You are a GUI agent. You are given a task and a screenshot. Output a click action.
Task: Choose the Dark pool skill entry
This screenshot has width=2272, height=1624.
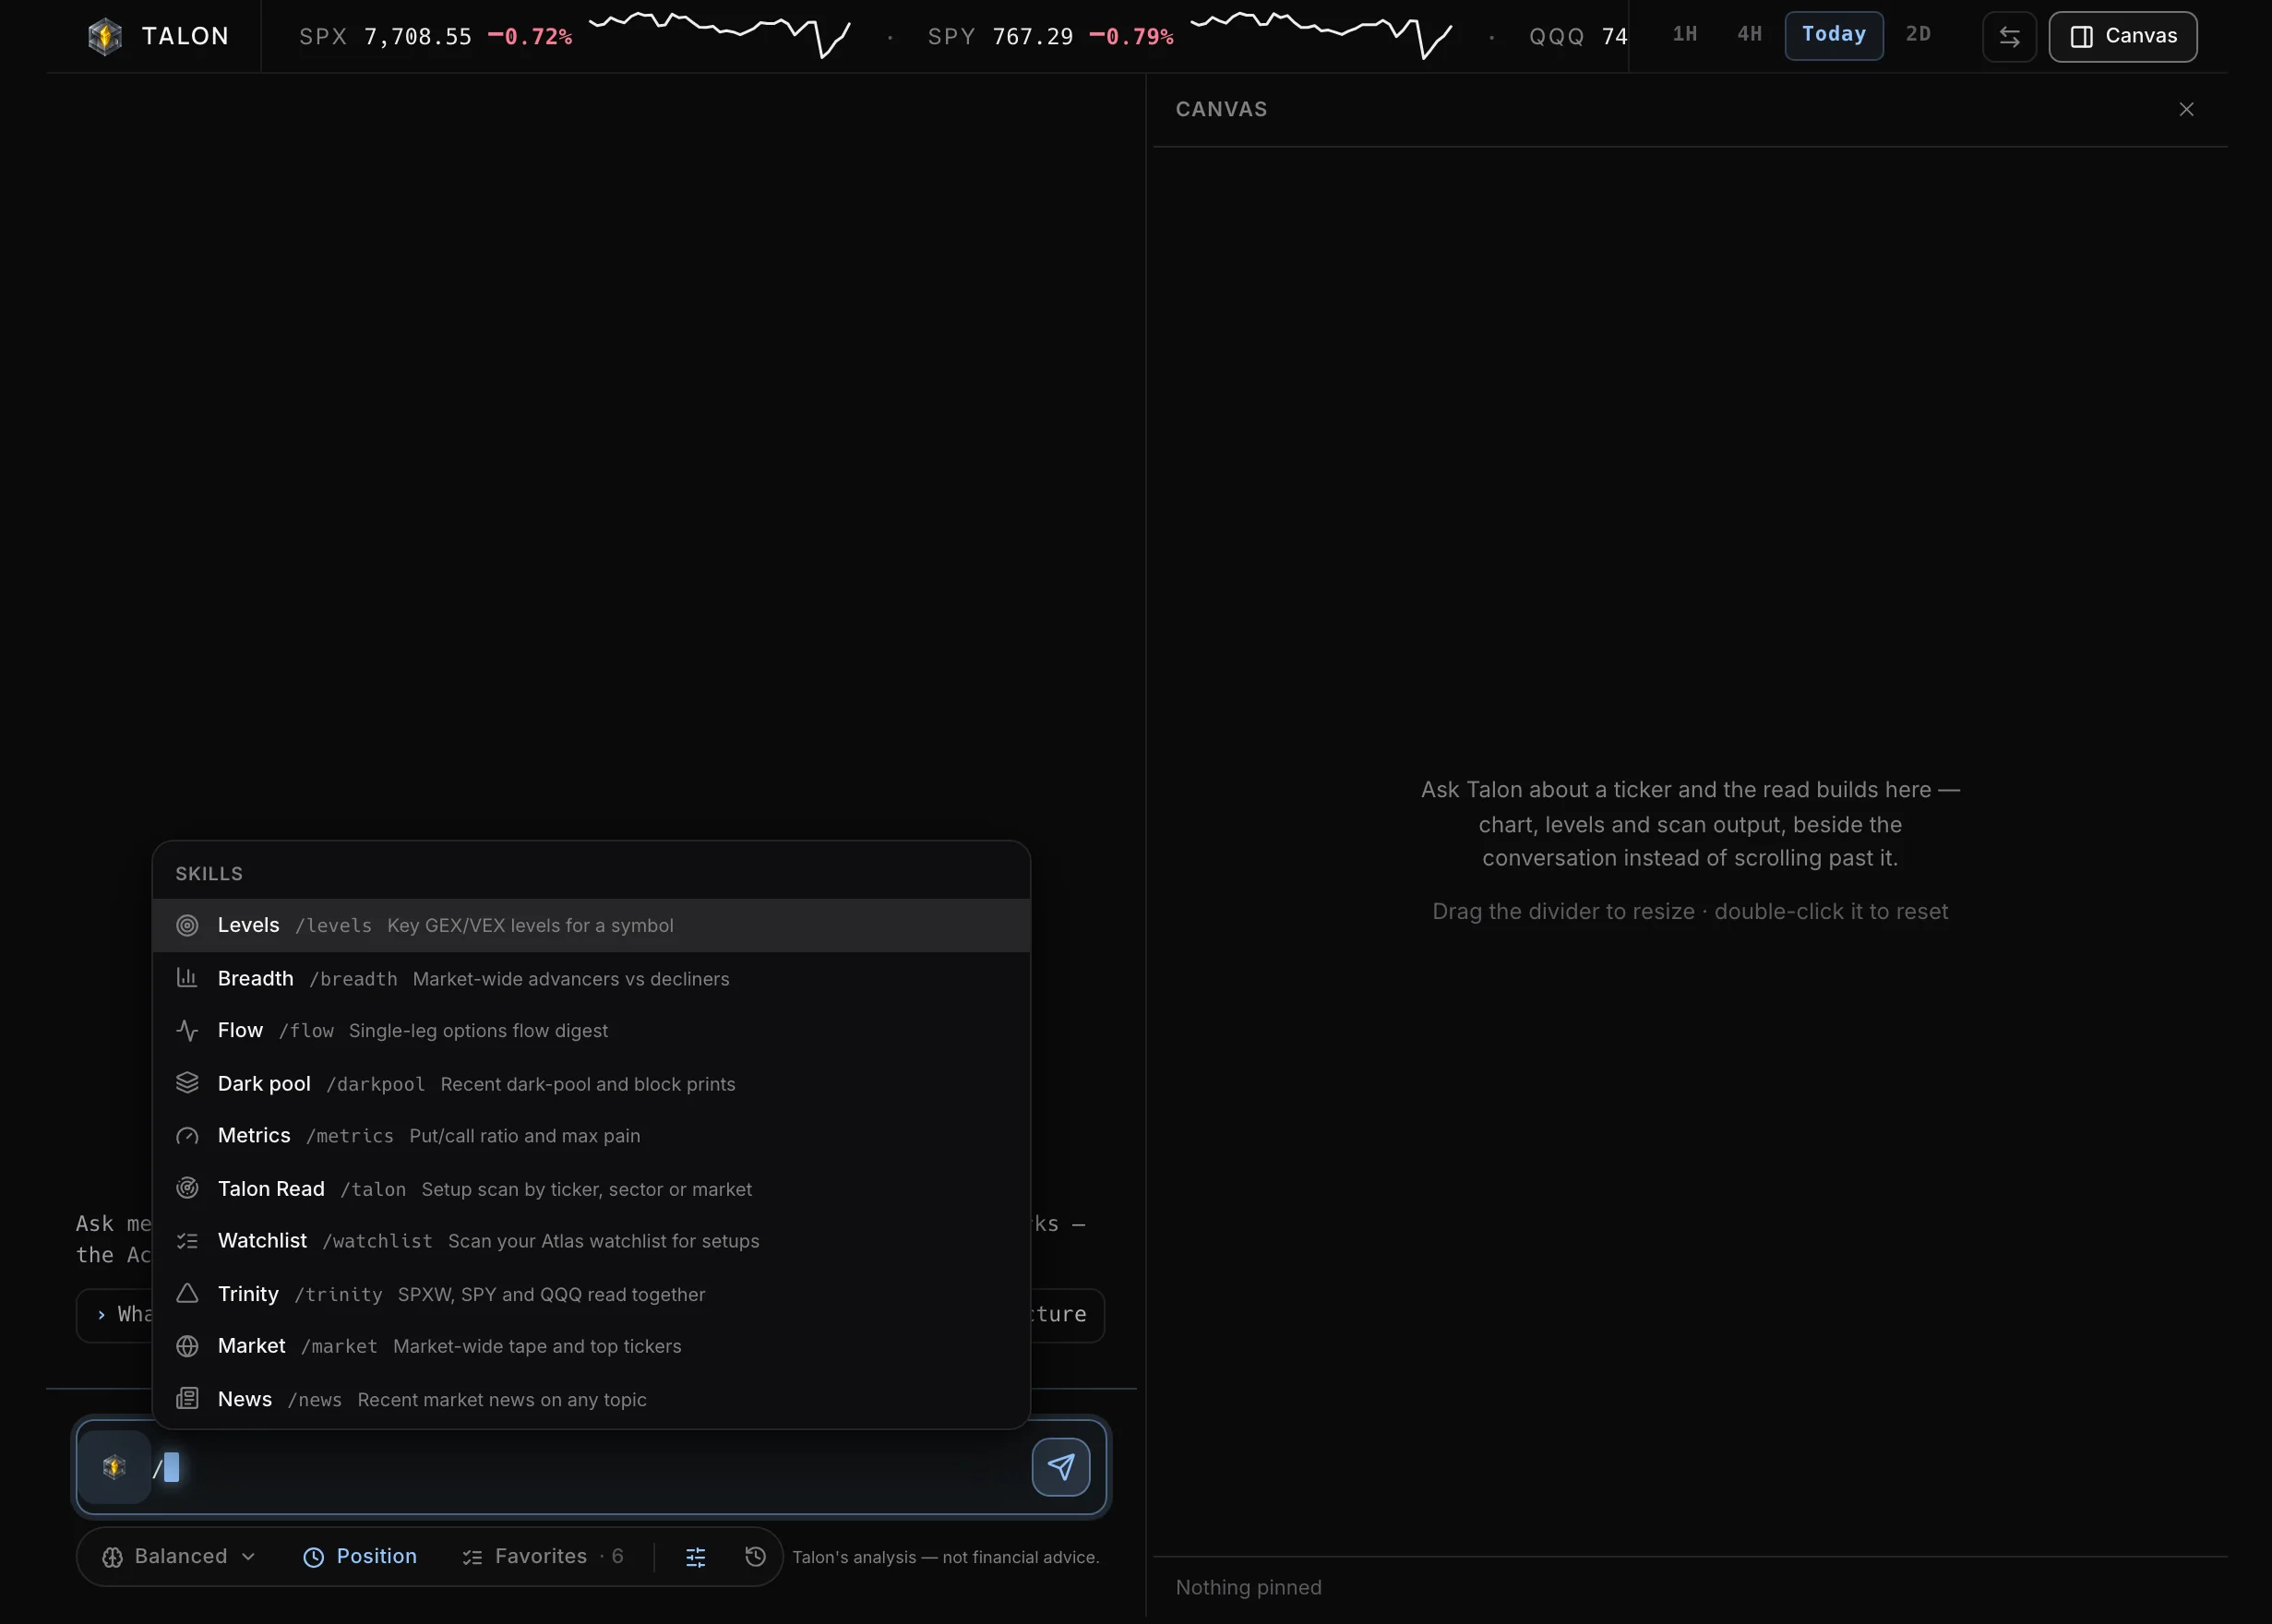pos(591,1083)
